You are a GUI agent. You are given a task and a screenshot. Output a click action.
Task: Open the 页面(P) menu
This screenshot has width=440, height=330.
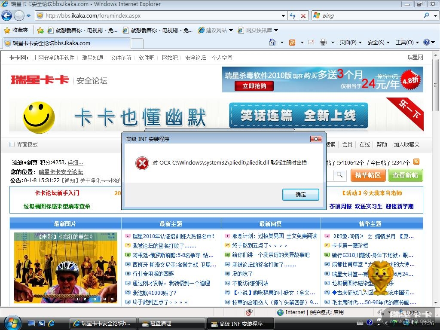point(351,43)
